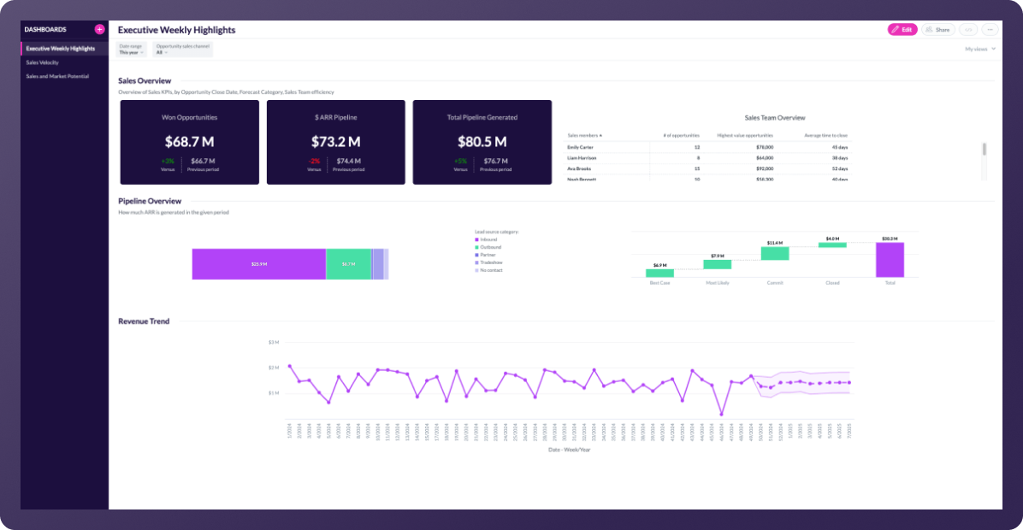Toggle the No contact lead source category
The image size is (1023, 530).
pos(476,270)
